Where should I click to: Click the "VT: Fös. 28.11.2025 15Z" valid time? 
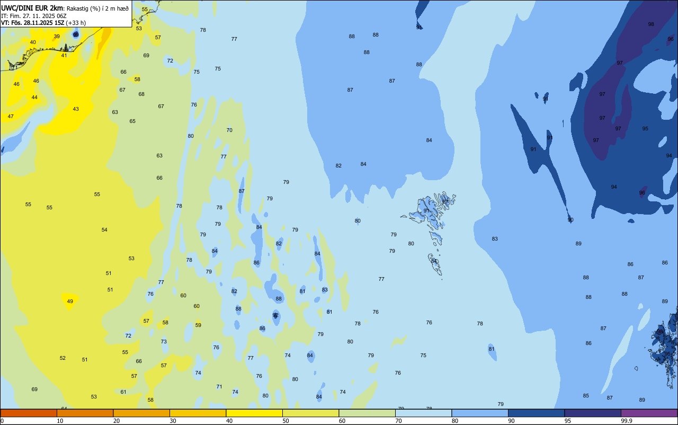(32, 23)
